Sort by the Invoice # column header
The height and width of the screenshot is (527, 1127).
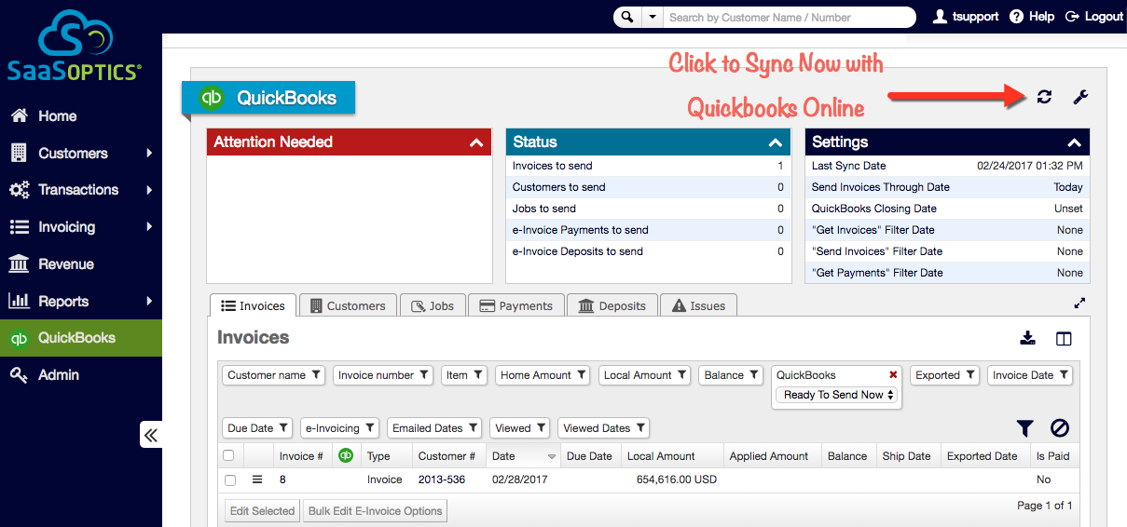tap(302, 456)
